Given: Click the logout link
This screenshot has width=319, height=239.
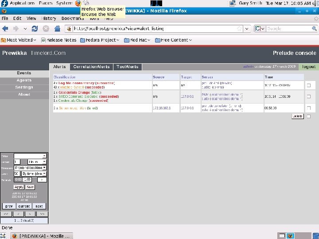Looking at the screenshot, I should click(x=309, y=67).
